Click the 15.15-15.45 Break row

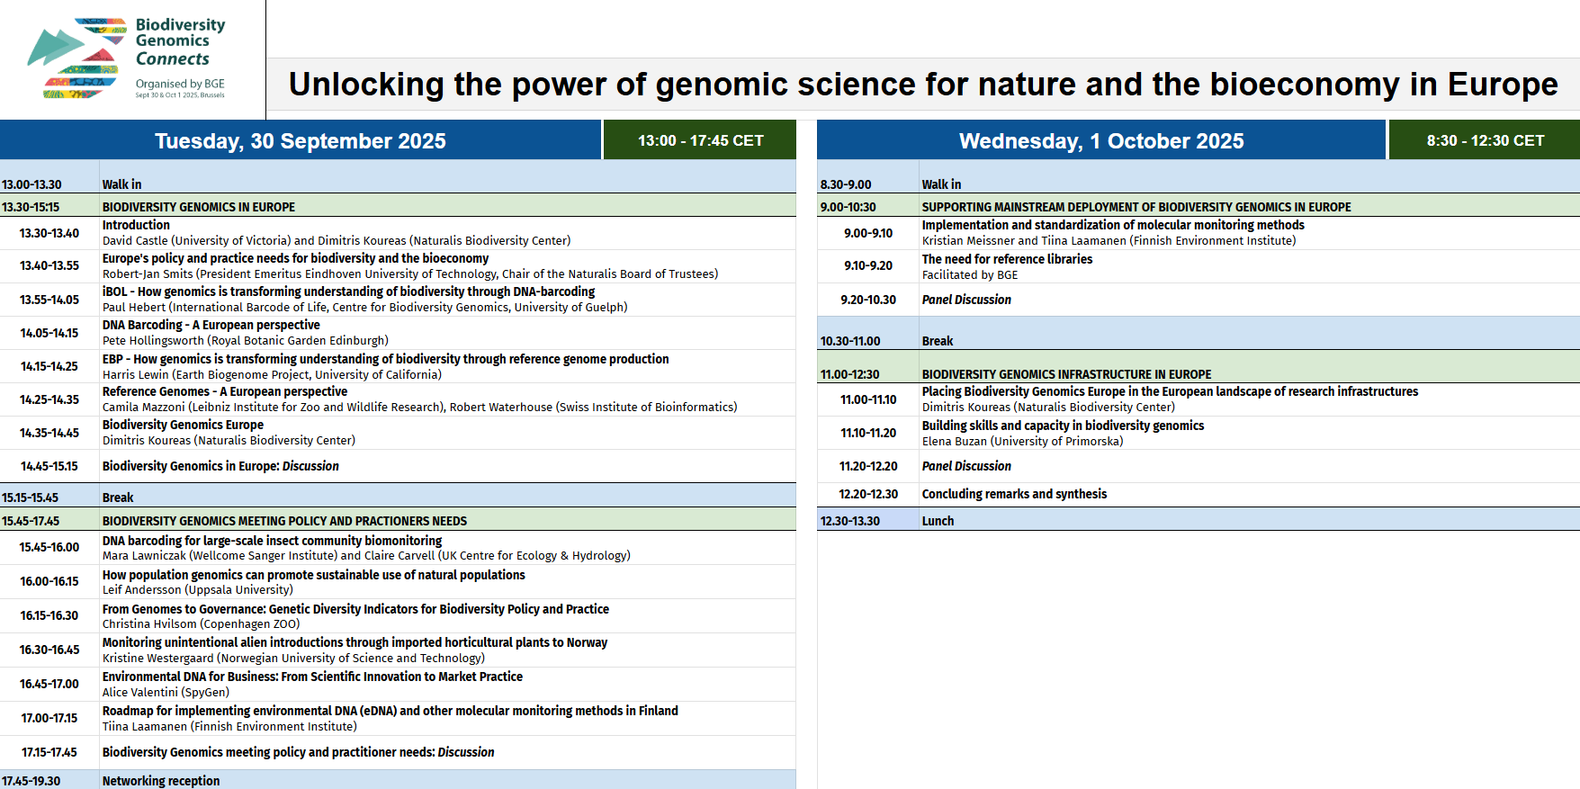pyautogui.click(x=398, y=497)
